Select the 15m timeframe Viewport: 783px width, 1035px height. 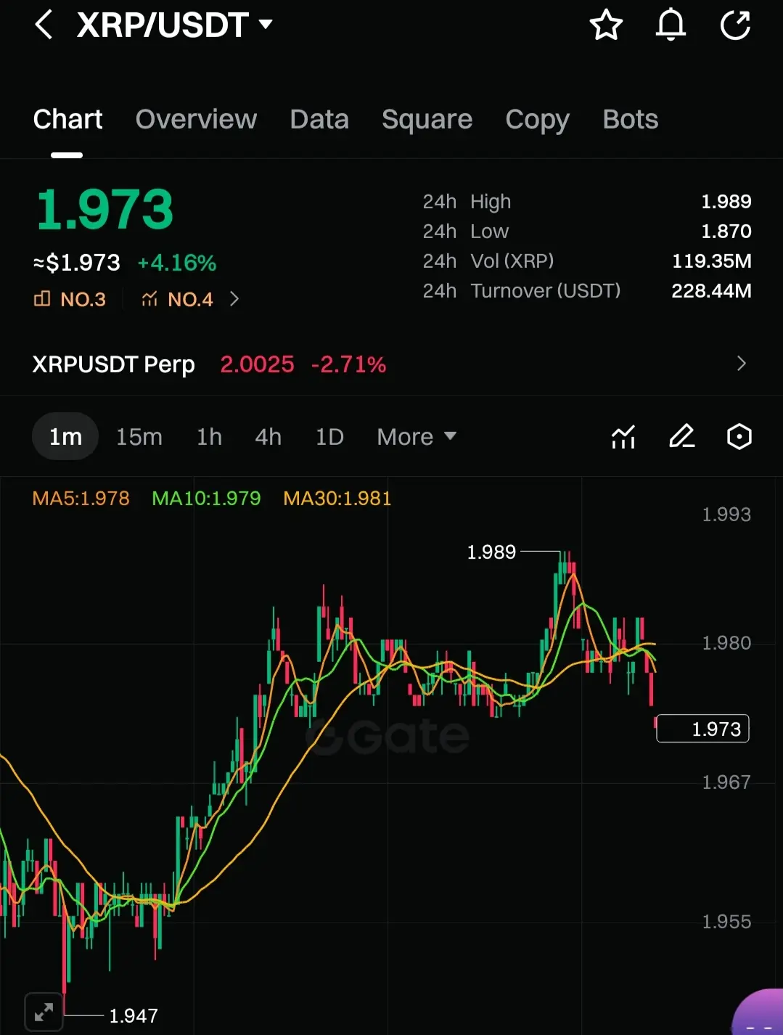[139, 437]
